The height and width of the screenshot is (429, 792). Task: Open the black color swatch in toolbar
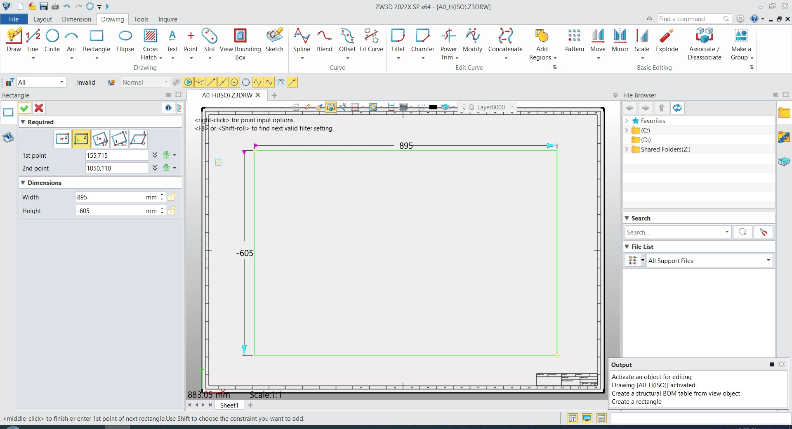point(433,107)
